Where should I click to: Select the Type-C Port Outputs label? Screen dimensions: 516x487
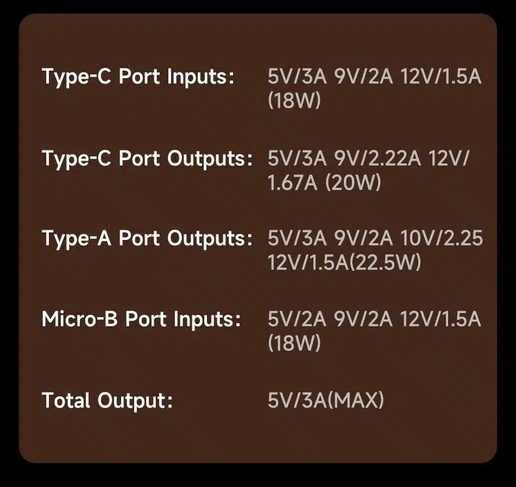point(147,159)
